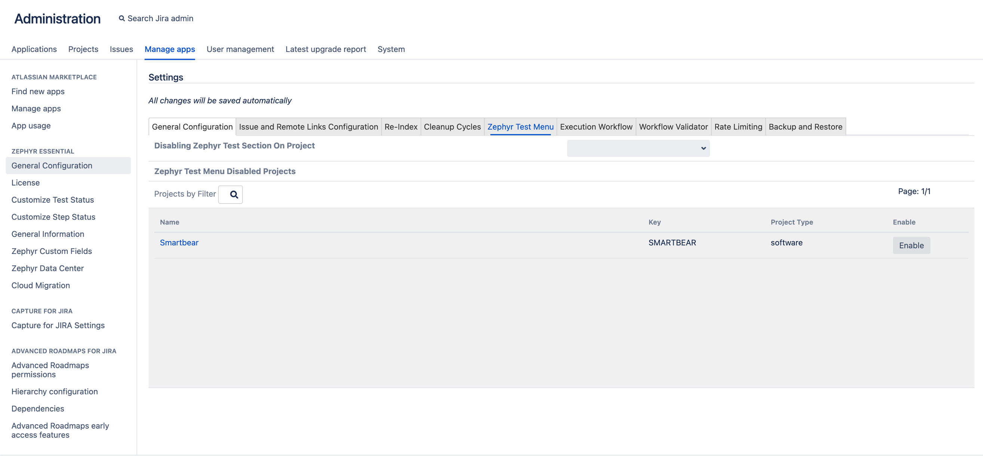Viewport: 983px width, 456px height.
Task: Select the Workflow Validator tab
Action: coord(673,127)
